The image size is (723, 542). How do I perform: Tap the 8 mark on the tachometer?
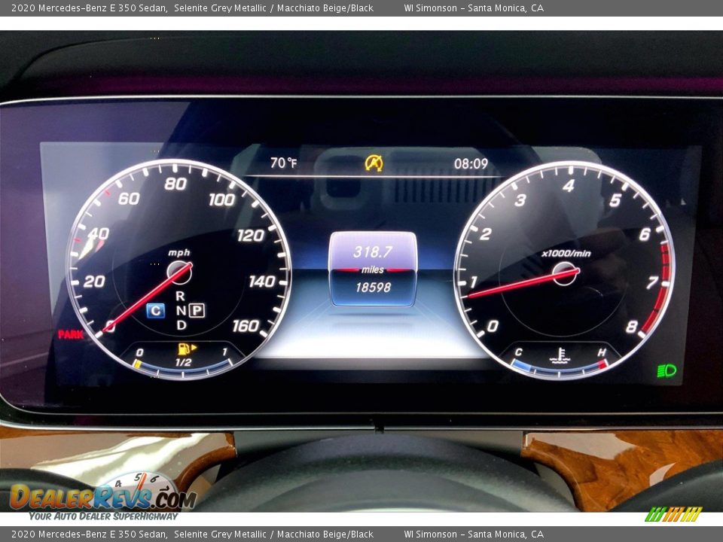pos(631,327)
